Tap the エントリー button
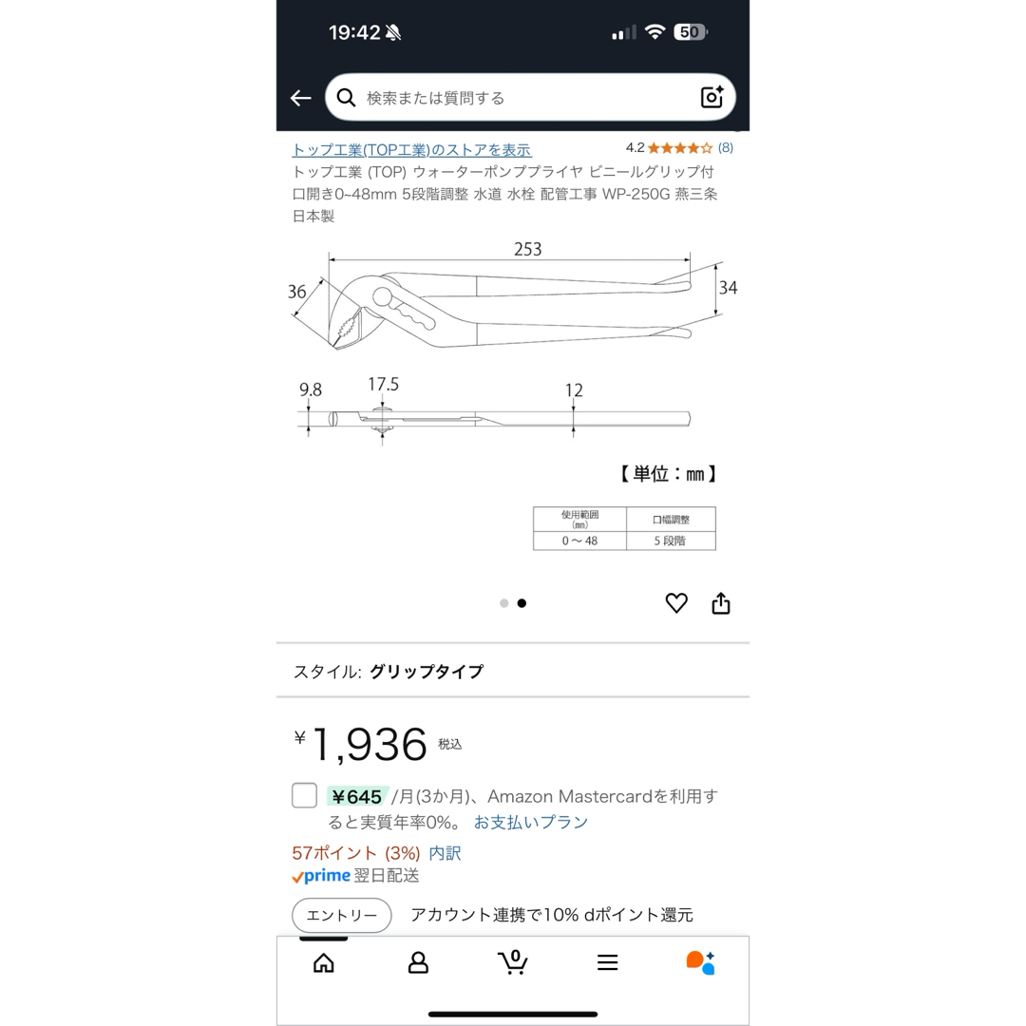This screenshot has height=1026, width=1026. click(342, 916)
